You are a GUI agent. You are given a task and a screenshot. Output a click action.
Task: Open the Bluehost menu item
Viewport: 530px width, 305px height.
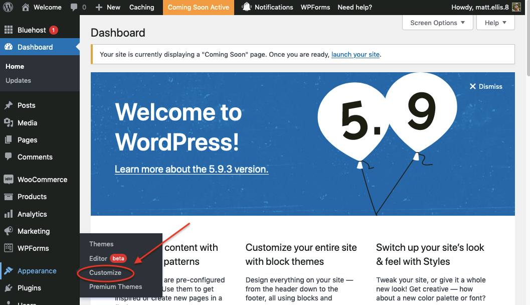[x=32, y=30]
